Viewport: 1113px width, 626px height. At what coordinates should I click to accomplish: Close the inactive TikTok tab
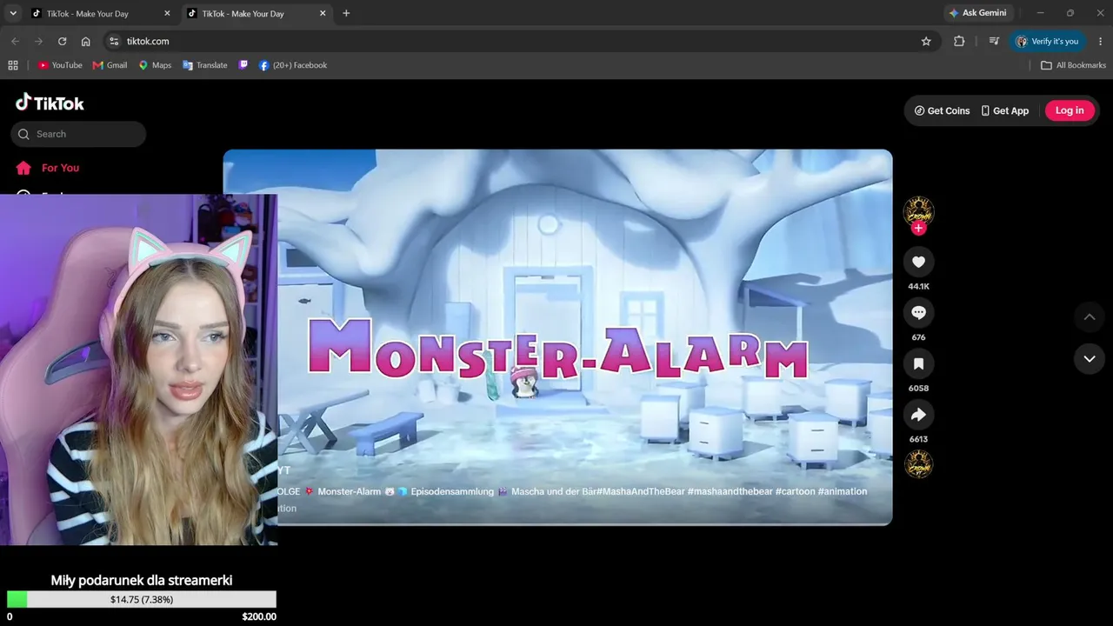point(168,13)
